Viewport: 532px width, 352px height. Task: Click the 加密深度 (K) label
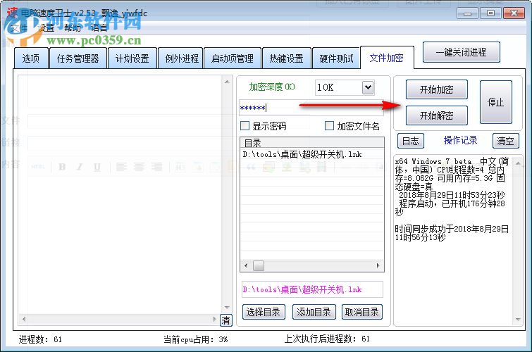[272, 87]
